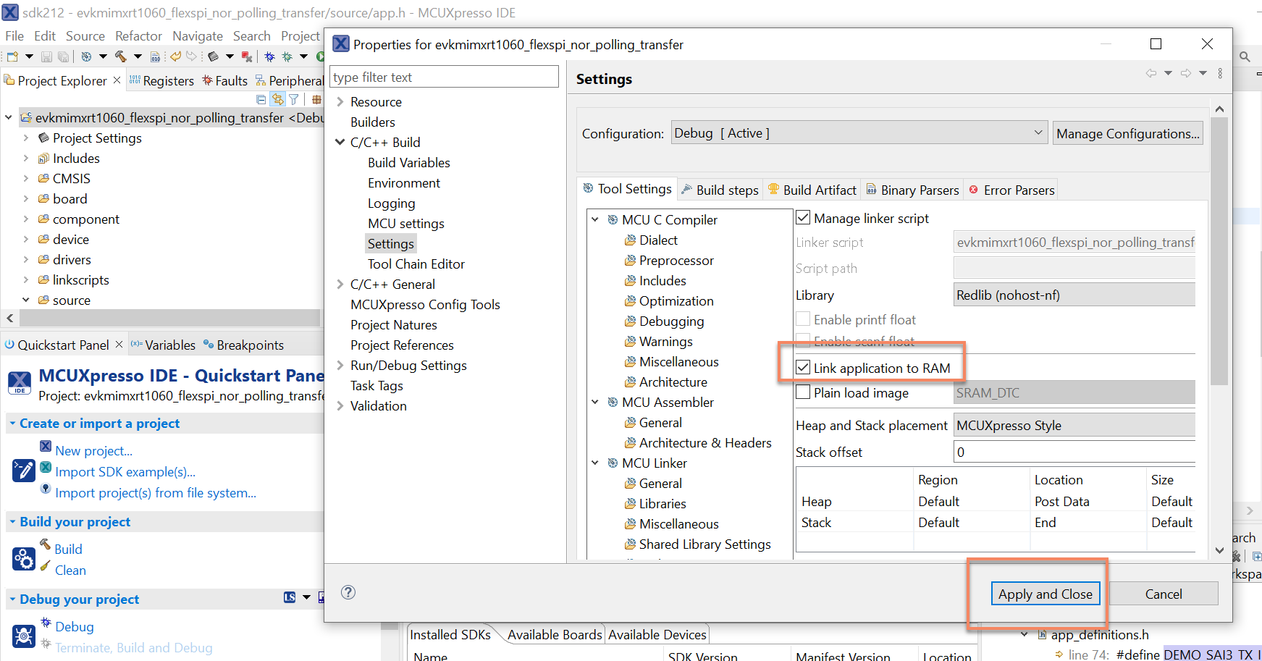The image size is (1262, 661).
Task: Click the Import SDK example(s) link
Action: pyautogui.click(x=125, y=472)
